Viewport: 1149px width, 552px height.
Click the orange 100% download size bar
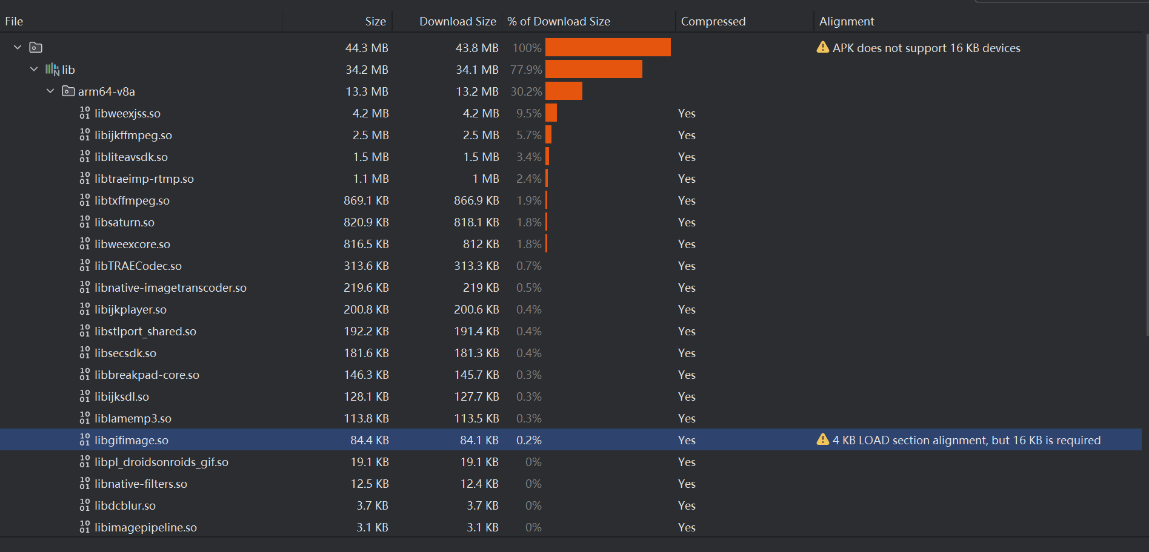click(607, 47)
